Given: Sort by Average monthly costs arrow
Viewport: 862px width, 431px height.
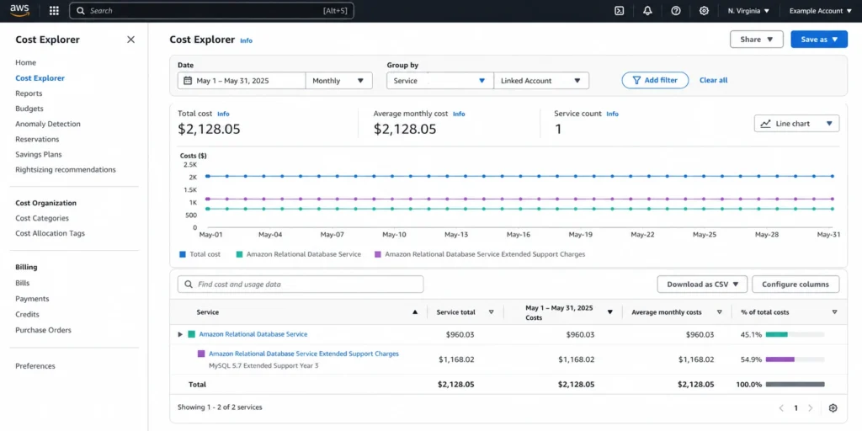Looking at the screenshot, I should point(719,312).
